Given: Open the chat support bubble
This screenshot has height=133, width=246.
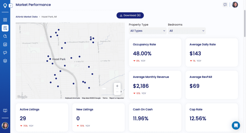Looking at the screenshot, I should click(x=236, y=125).
